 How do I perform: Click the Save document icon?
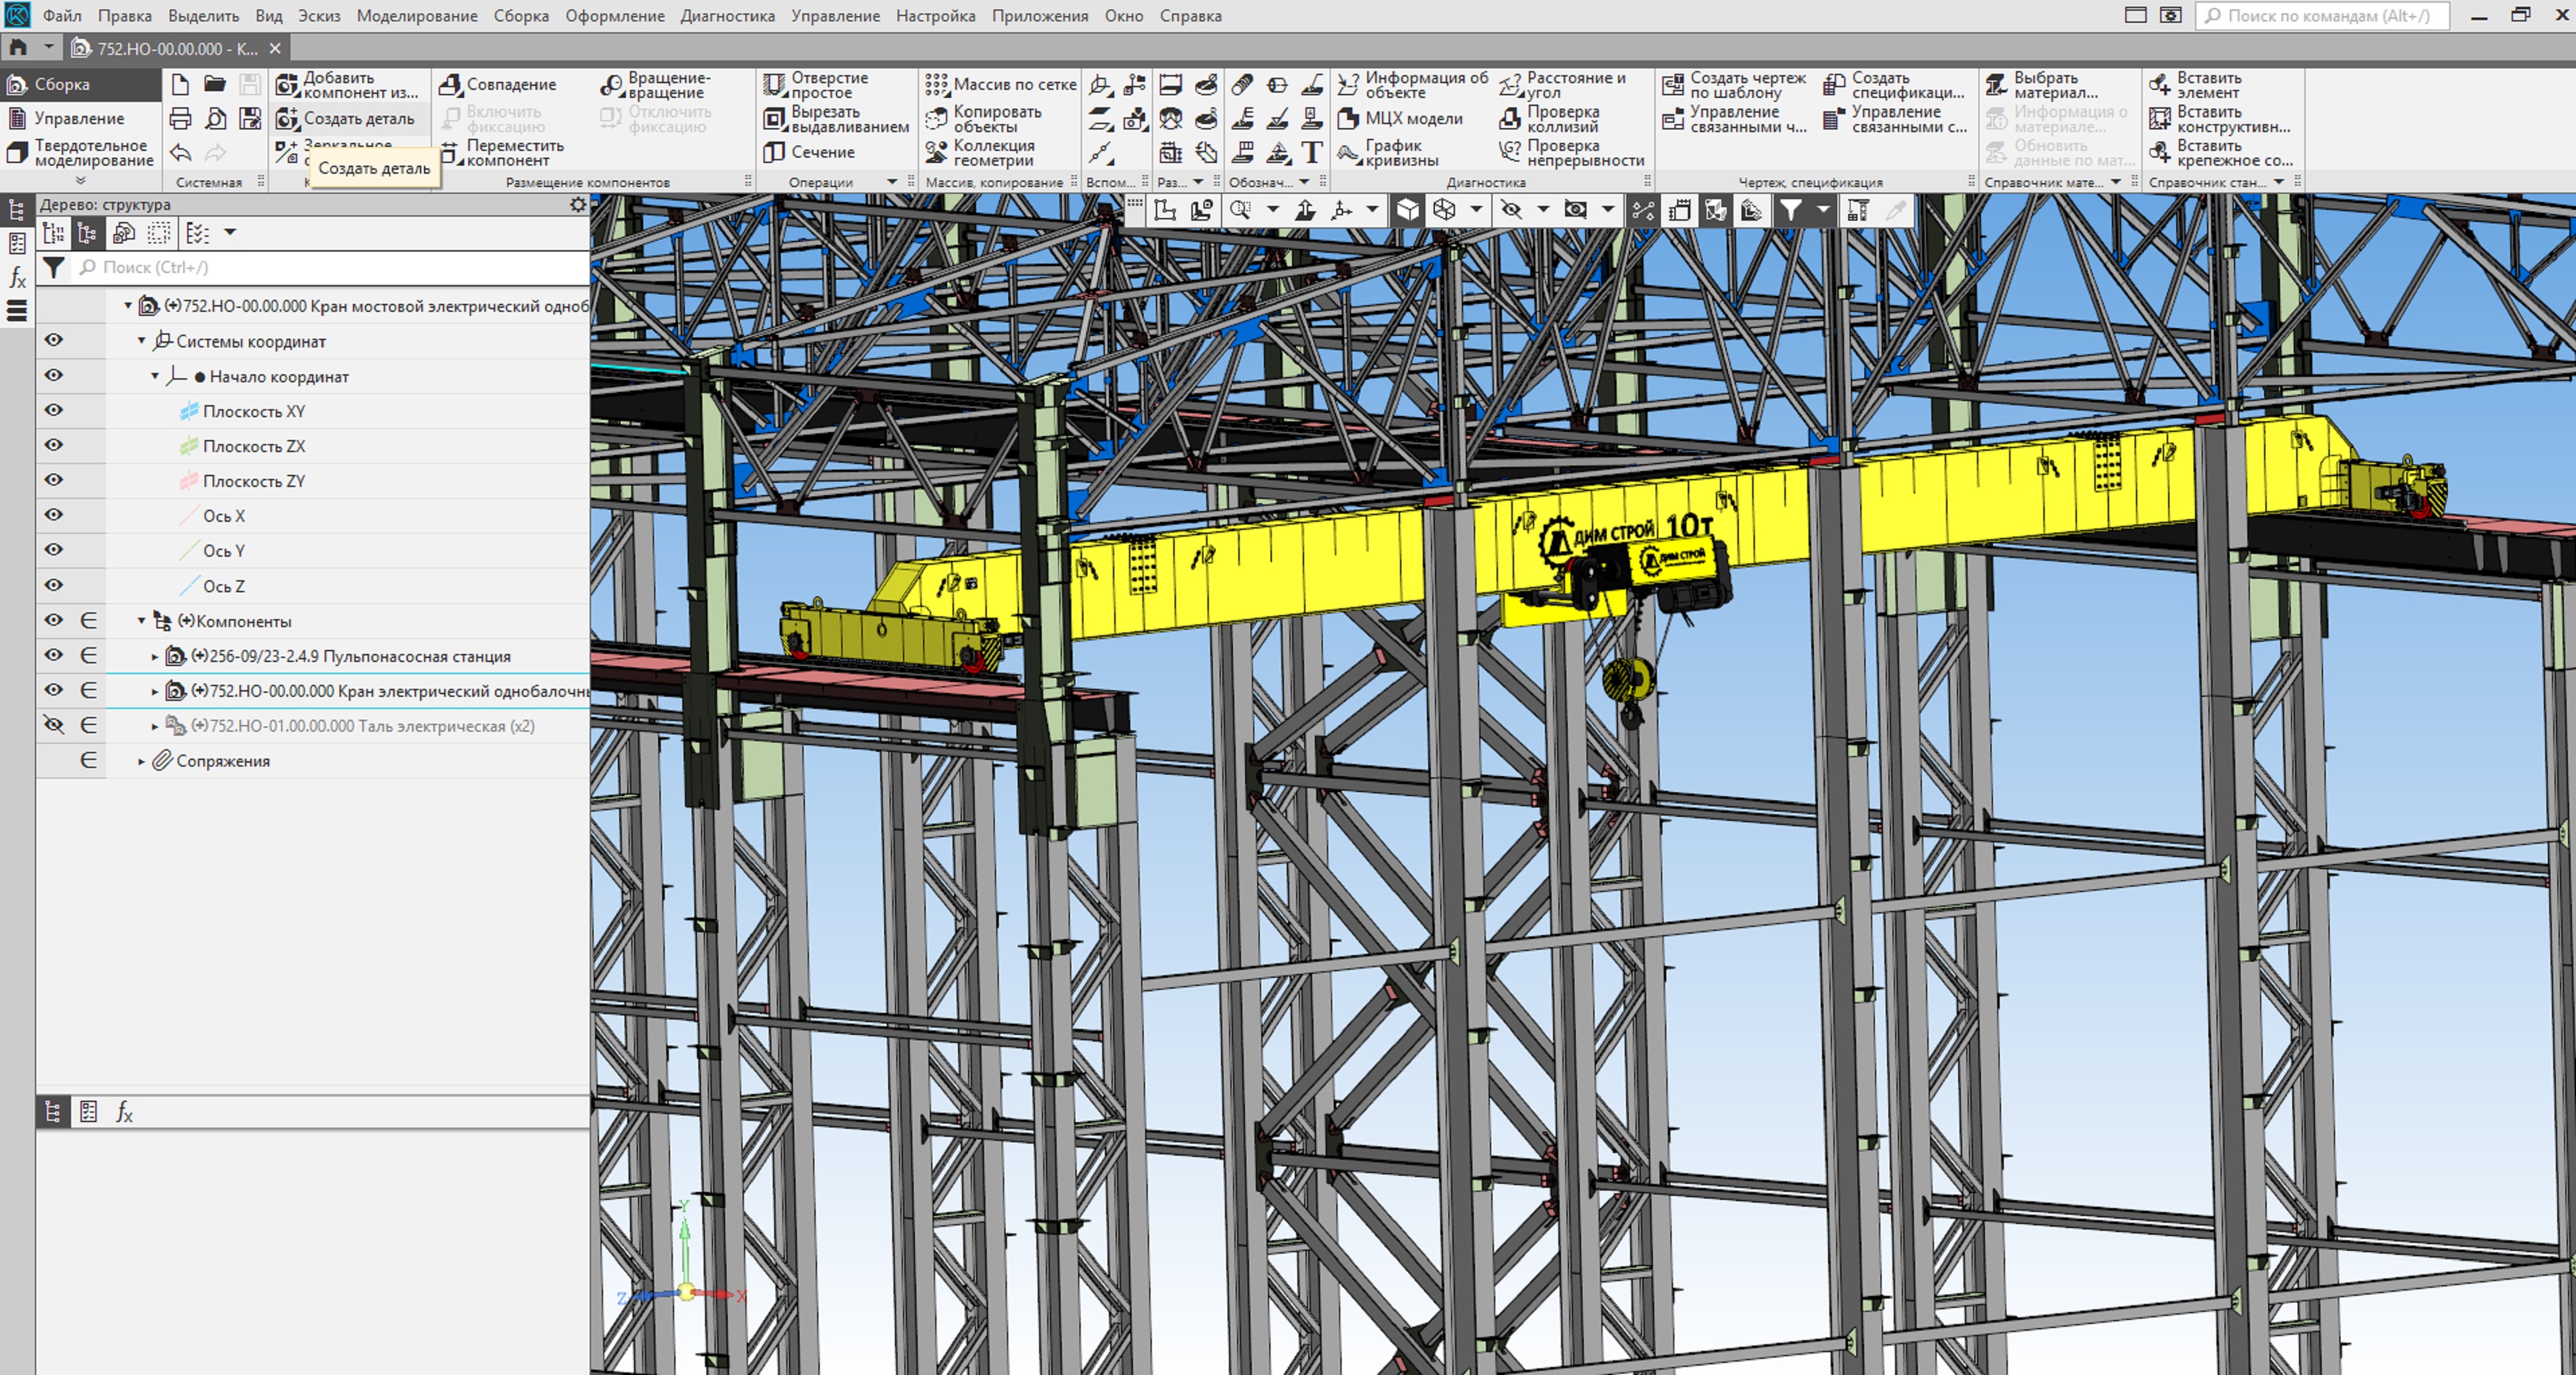[x=250, y=85]
